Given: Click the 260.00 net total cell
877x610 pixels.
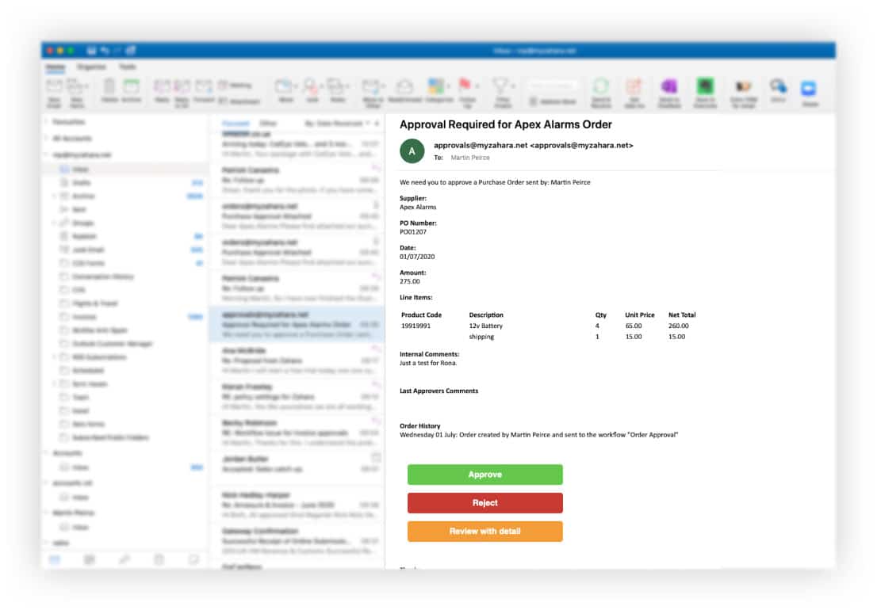Looking at the screenshot, I should click(679, 326).
